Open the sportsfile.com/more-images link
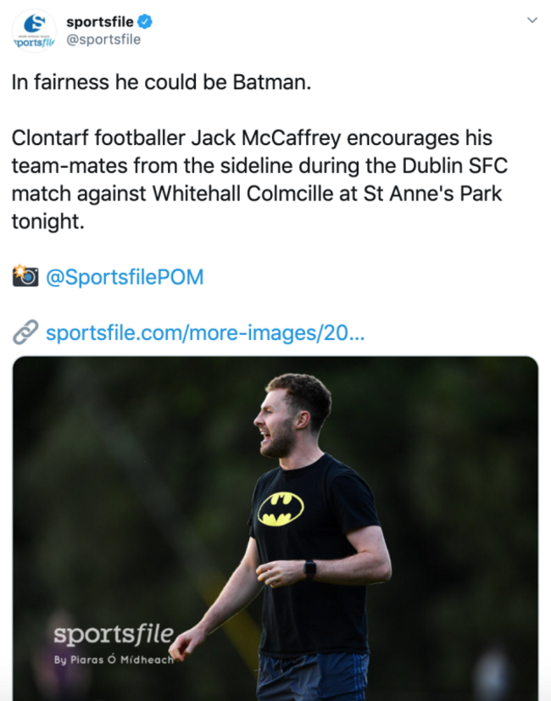The height and width of the screenshot is (701, 551). [205, 332]
